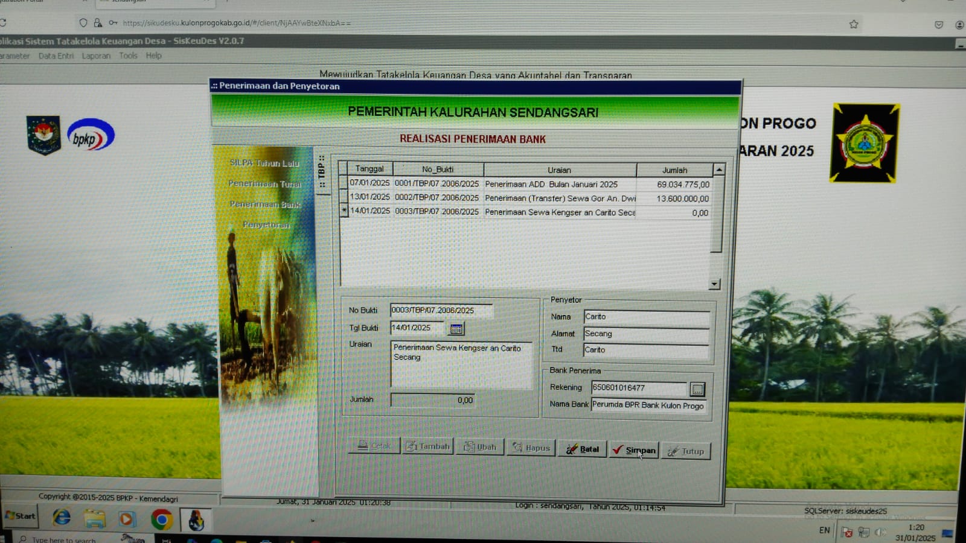Click the Uraian column header
This screenshot has height=543, width=966.
tap(560, 170)
